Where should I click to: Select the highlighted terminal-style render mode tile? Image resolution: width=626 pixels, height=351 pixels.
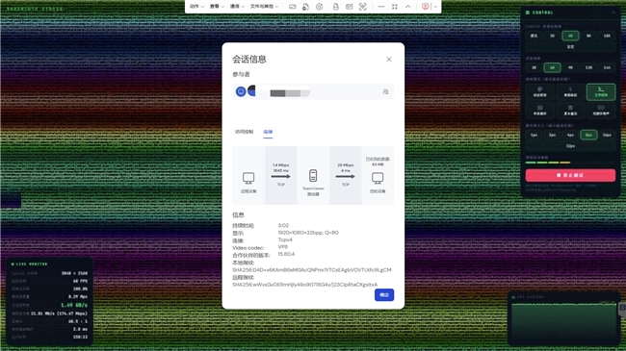pyautogui.click(x=601, y=91)
